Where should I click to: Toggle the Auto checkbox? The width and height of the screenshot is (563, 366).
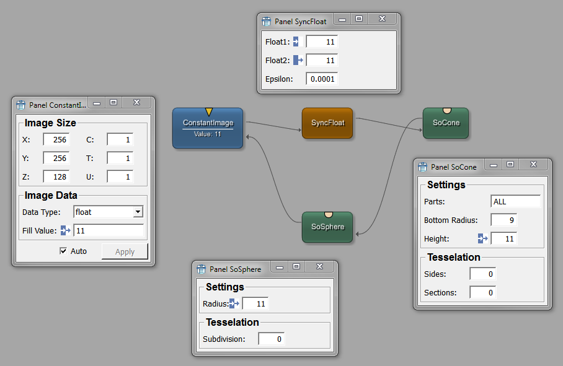click(x=63, y=251)
